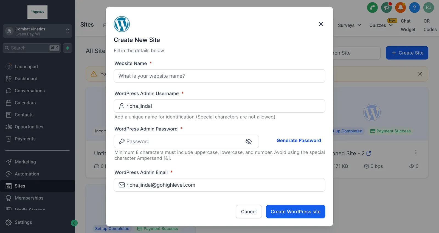
Task: Click the green lightning quick actions icon
Action: (67, 48)
